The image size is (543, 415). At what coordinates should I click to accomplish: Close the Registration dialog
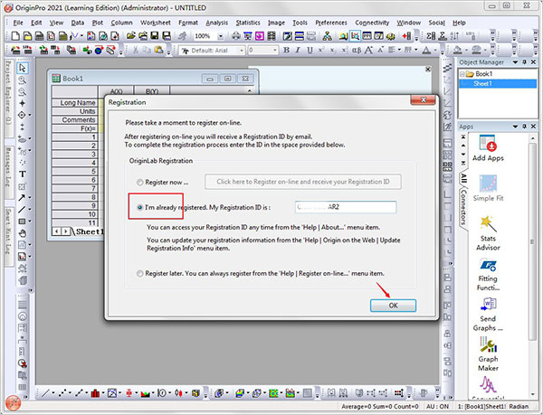(424, 100)
